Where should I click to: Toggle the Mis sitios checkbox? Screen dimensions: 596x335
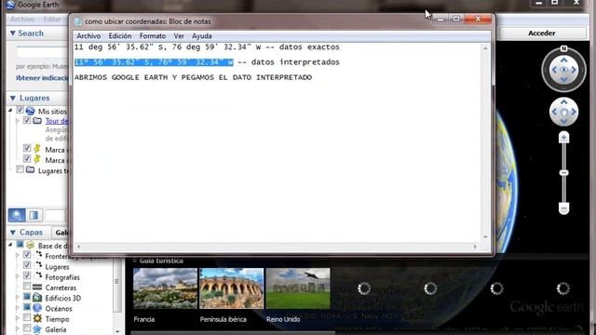tap(20, 111)
